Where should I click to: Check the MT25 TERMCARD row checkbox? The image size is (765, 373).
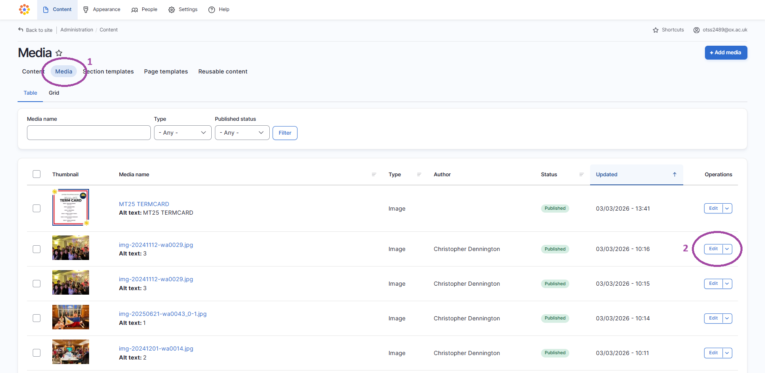pyautogui.click(x=37, y=209)
